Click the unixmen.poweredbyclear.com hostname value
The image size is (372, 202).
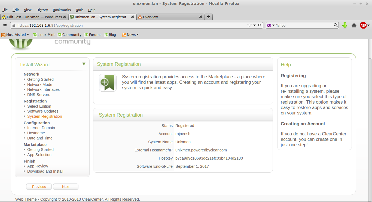[201, 150]
